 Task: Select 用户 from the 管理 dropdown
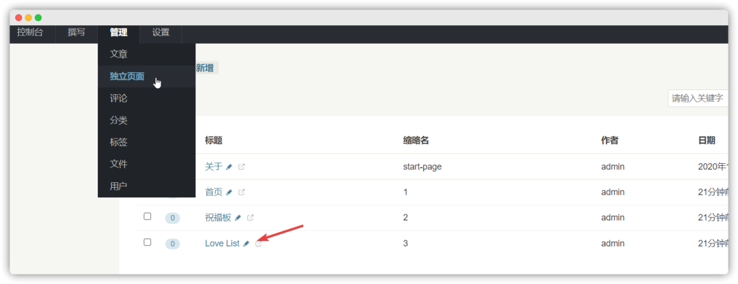pyautogui.click(x=146, y=186)
